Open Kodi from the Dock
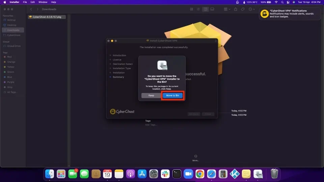The height and width of the screenshot is (182, 324). click(x=235, y=174)
